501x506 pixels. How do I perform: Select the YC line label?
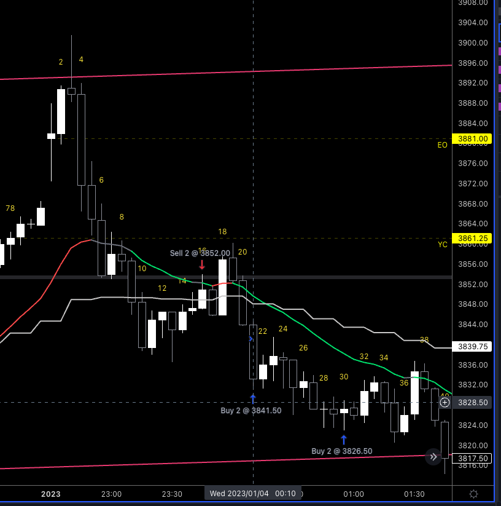click(443, 245)
